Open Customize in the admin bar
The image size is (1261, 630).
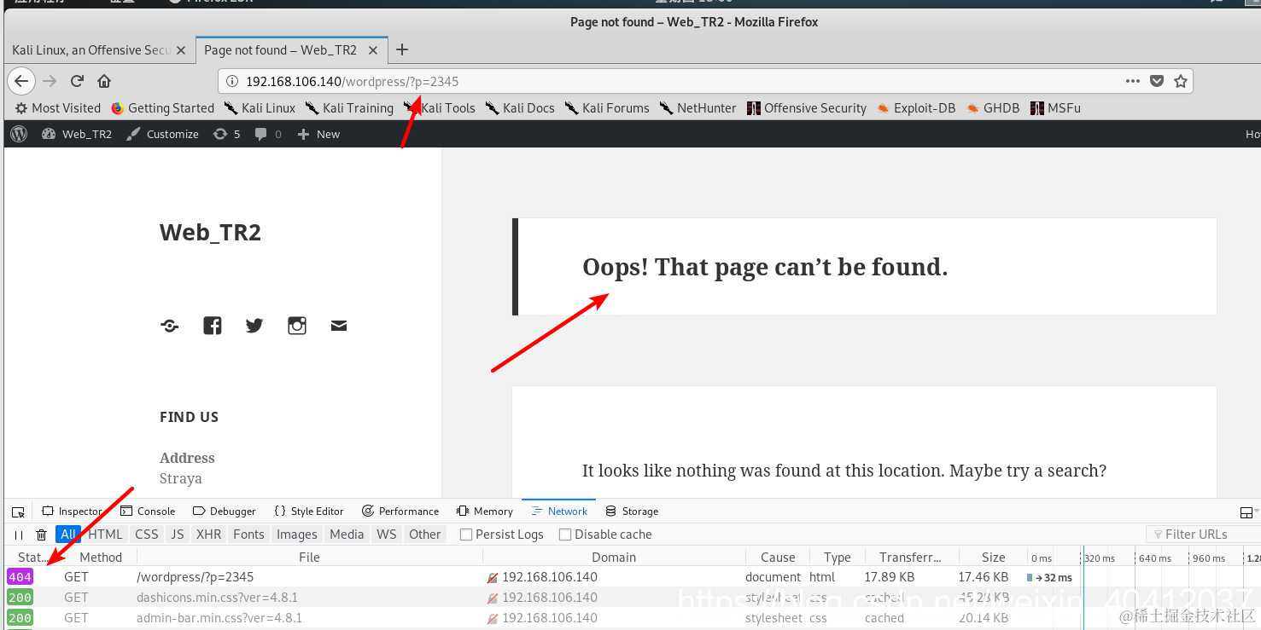162,134
